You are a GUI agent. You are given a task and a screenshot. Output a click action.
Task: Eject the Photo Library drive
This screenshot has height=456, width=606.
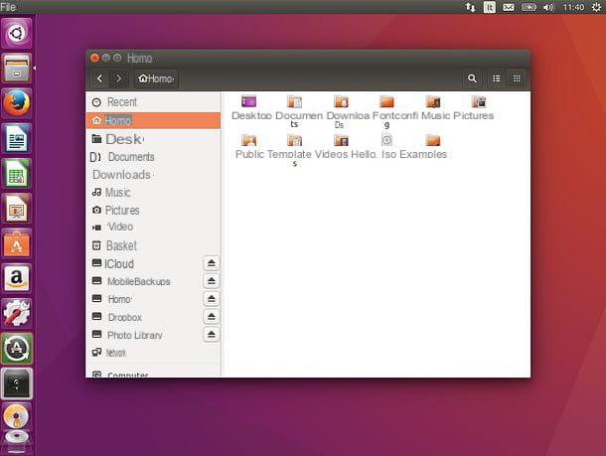[211, 334]
